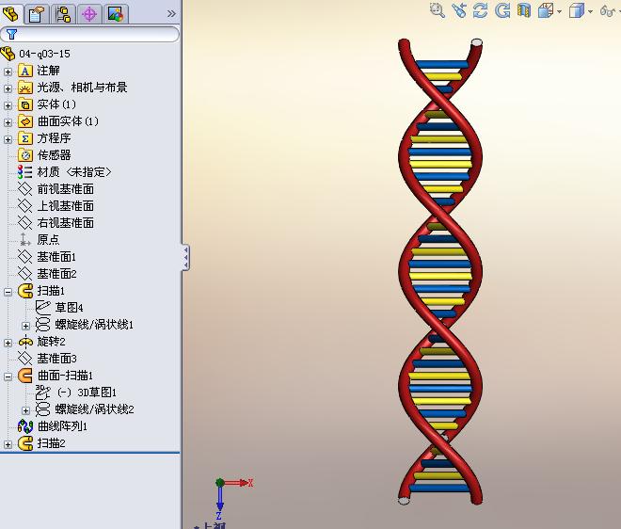Expand 螺旋线/涡状线2 helix item
The image size is (621, 529).
pos(25,410)
